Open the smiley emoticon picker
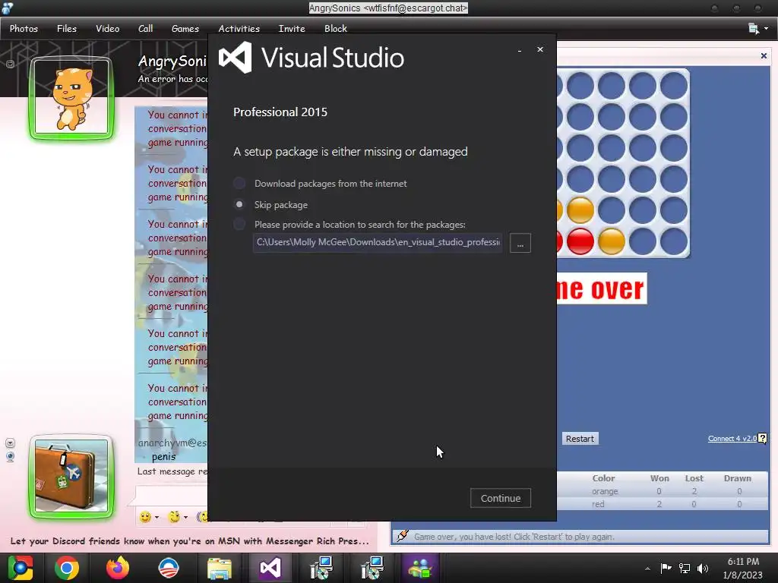This screenshot has width=778, height=583. [145, 517]
